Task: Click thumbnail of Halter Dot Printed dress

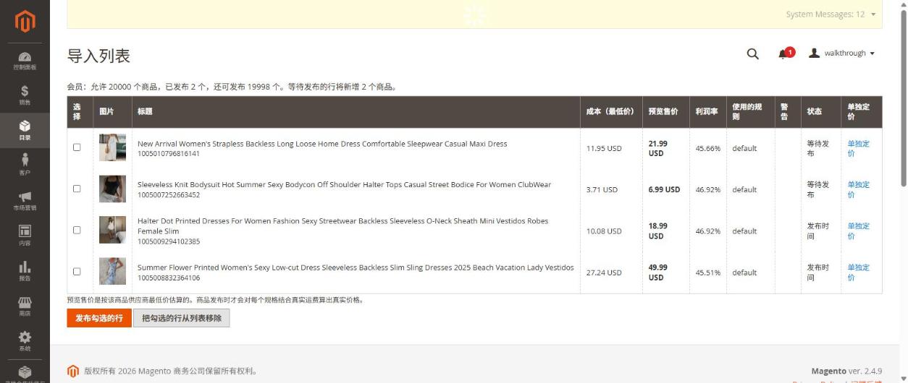Action: tap(112, 231)
